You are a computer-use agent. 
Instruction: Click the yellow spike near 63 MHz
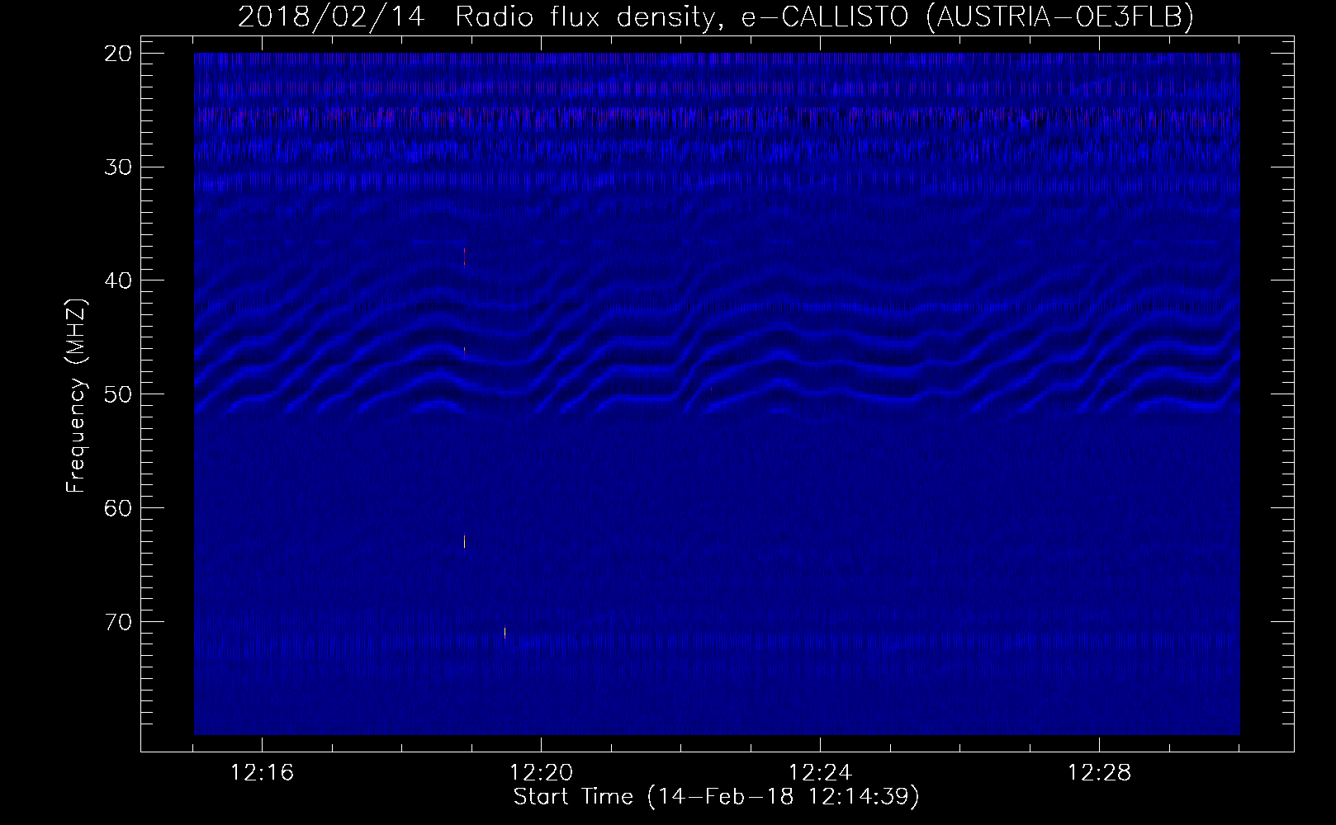(465, 541)
